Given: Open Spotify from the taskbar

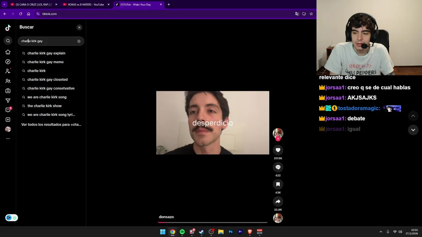Looking at the screenshot, I should pos(182,232).
